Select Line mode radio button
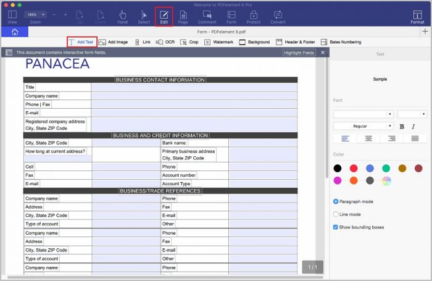 click(336, 214)
